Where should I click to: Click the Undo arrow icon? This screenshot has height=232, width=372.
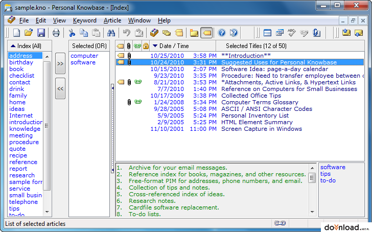(x=127, y=33)
